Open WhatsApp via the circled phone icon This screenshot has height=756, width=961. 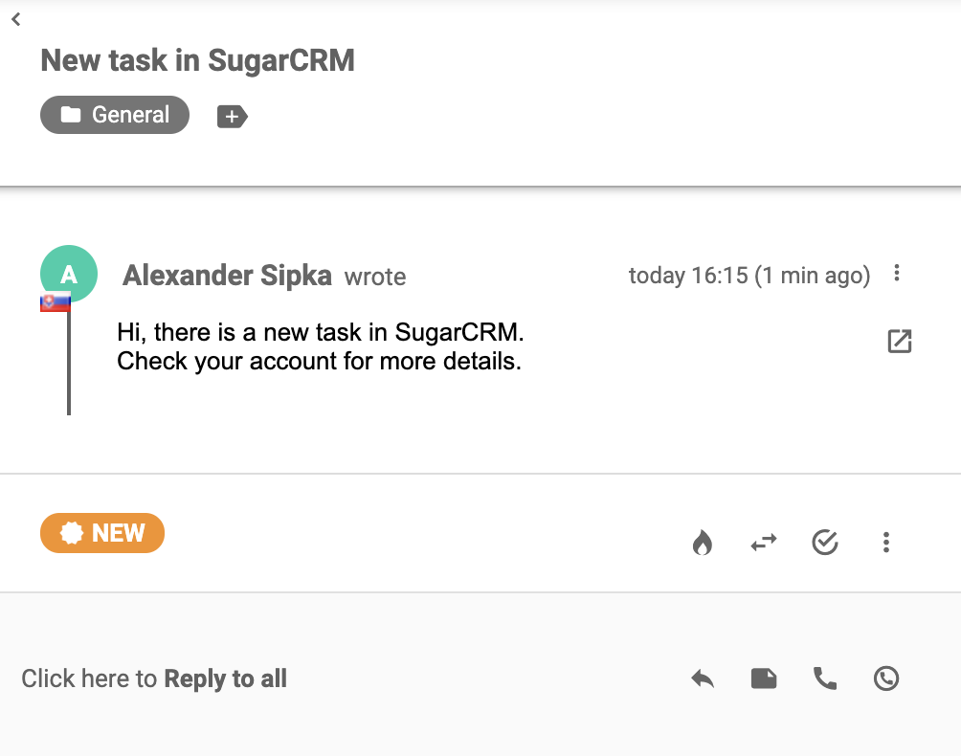click(x=885, y=678)
